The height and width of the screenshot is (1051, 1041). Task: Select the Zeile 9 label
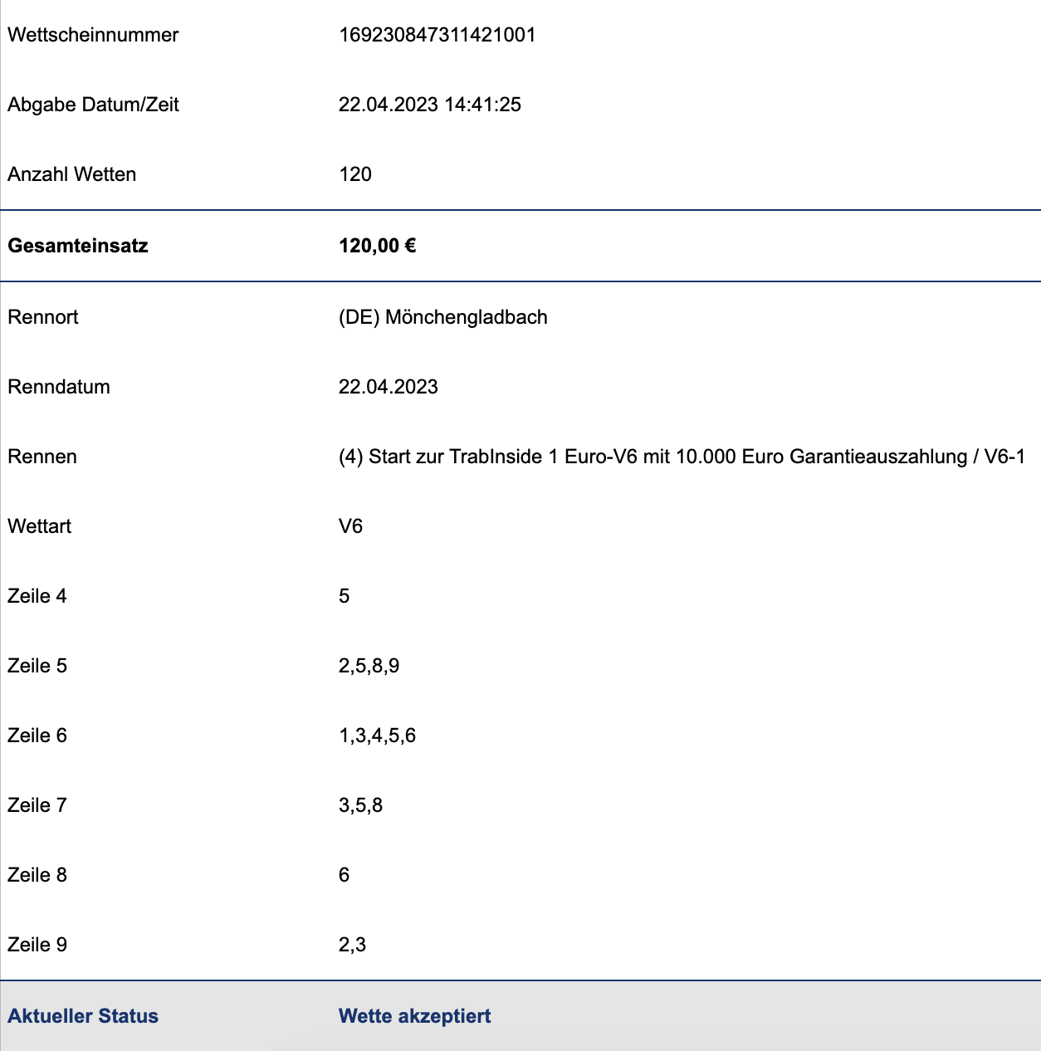click(x=37, y=945)
